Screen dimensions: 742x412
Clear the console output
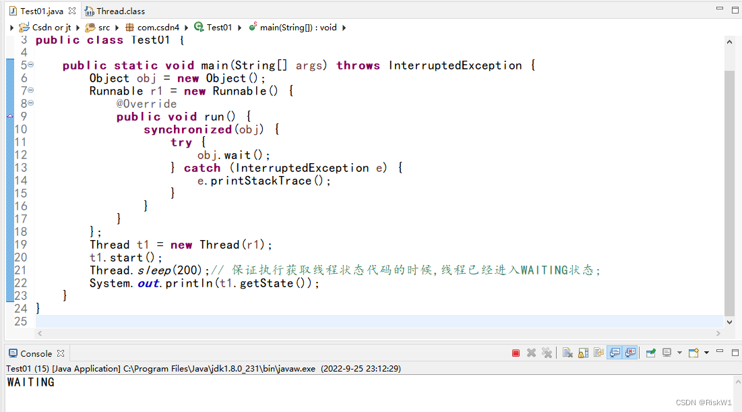[x=567, y=353]
